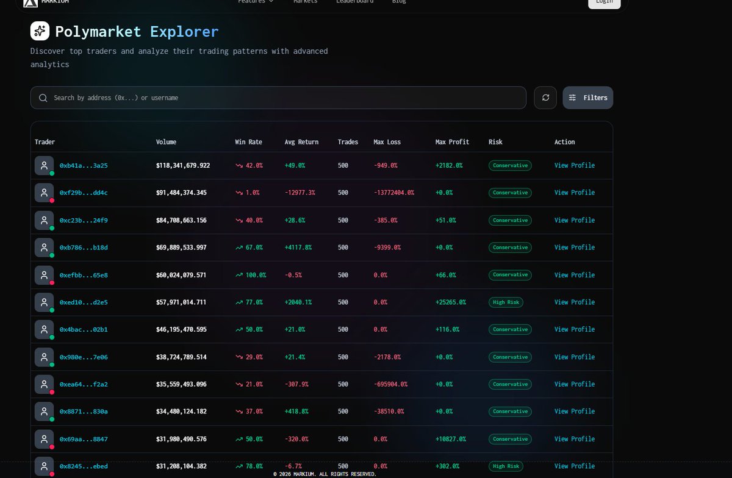Click avatar icon for trader 0x69aa...8847
The height and width of the screenshot is (478, 732).
click(x=44, y=439)
